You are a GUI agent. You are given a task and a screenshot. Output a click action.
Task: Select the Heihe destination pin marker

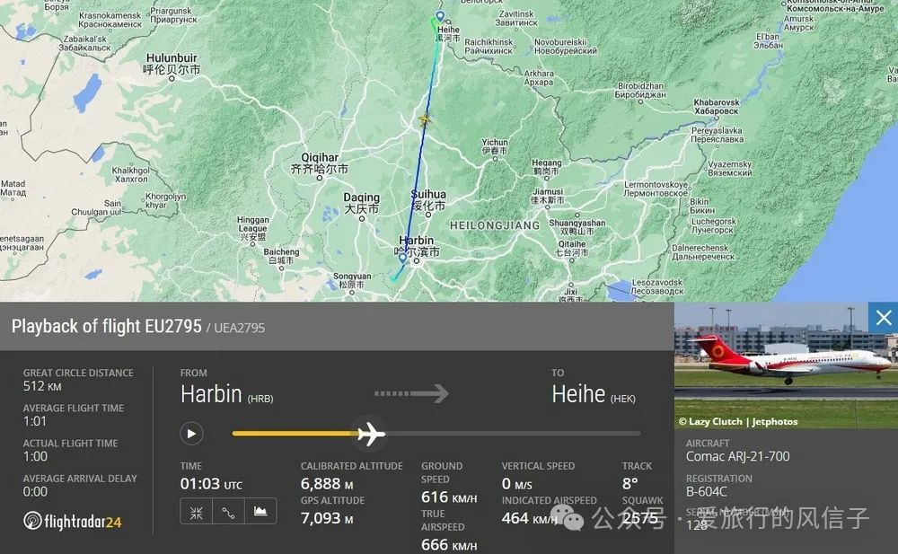(x=440, y=17)
